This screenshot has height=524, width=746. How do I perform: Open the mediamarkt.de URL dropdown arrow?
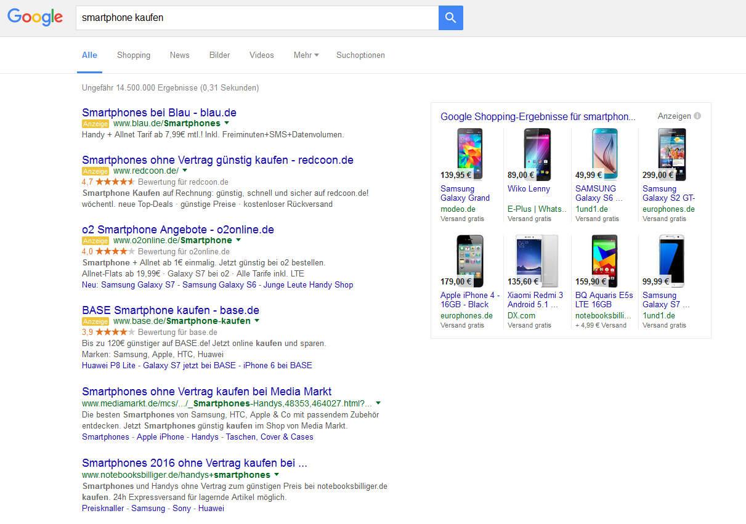click(378, 403)
